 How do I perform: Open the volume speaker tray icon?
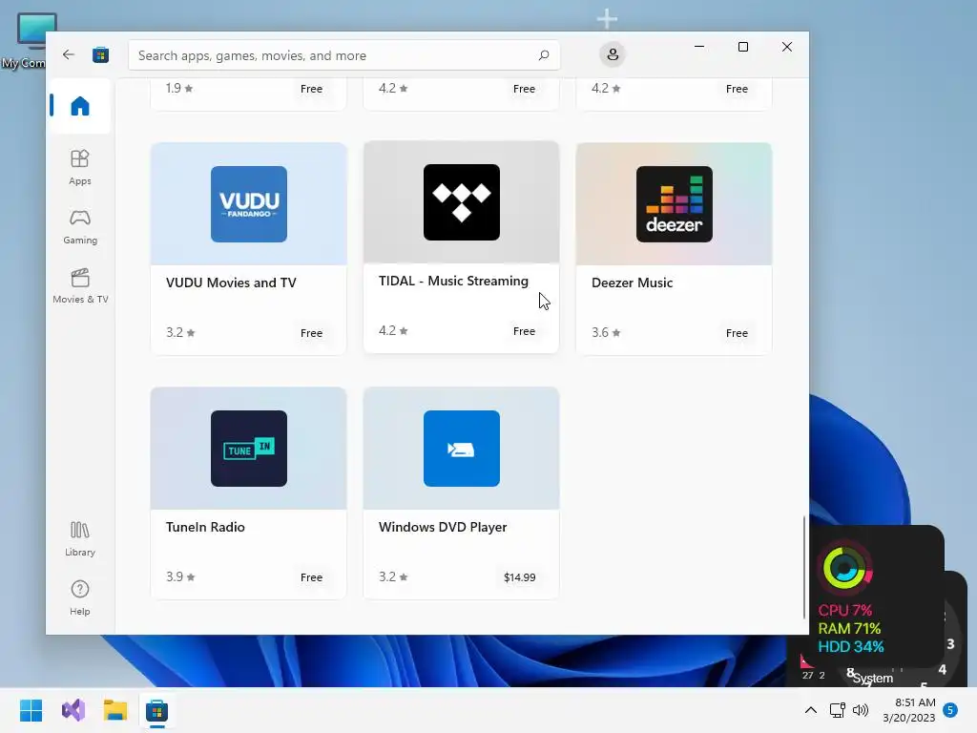click(861, 710)
